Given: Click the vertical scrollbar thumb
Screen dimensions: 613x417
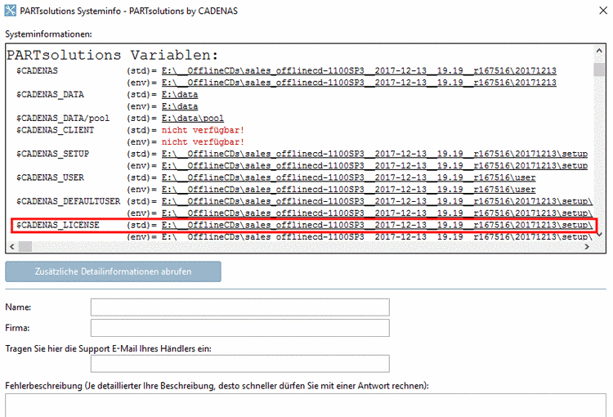Looking at the screenshot, I should (x=599, y=69).
